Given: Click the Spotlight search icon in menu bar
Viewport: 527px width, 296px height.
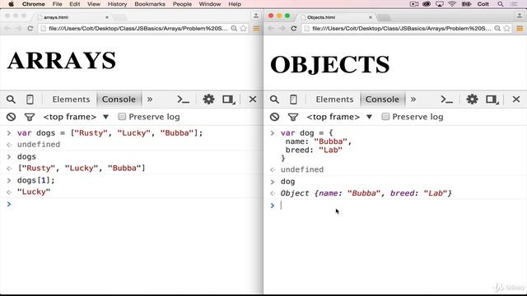Looking at the screenshot, I should click(501, 4).
